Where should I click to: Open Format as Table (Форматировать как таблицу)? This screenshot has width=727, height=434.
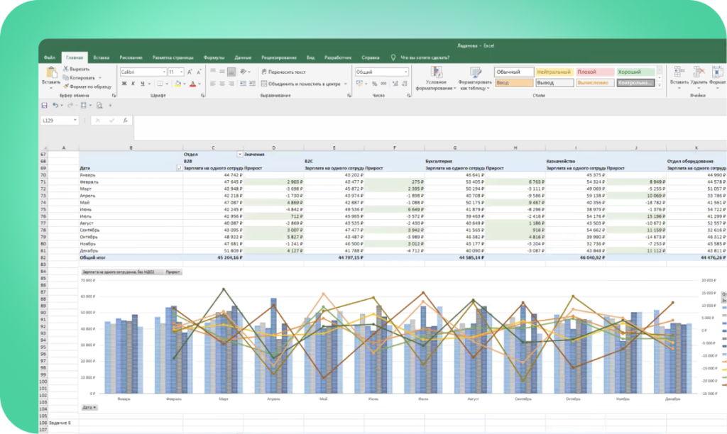coord(475,78)
